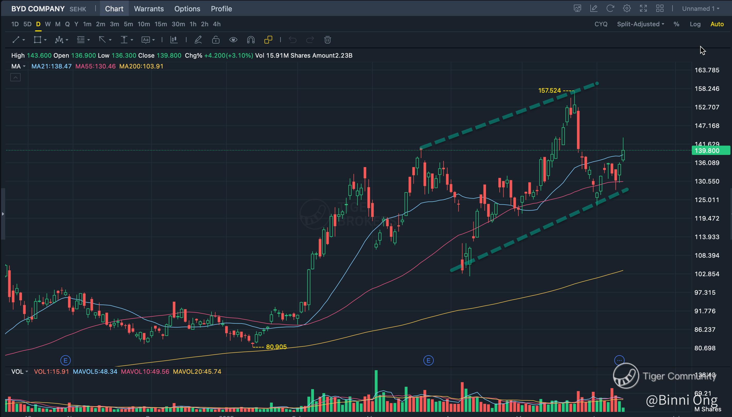732x417 pixels.
Task: Toggle Auto scale mode
Action: [x=717, y=24]
